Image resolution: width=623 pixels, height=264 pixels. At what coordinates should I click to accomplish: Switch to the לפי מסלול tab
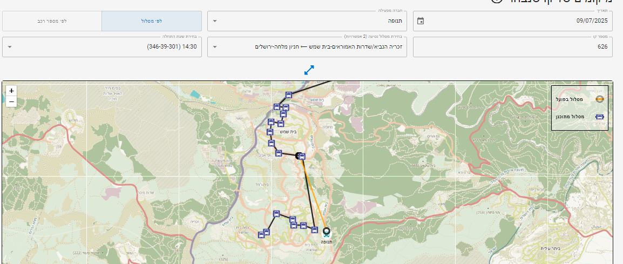(151, 21)
